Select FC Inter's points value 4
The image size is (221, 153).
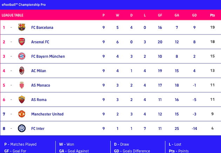click(212, 128)
